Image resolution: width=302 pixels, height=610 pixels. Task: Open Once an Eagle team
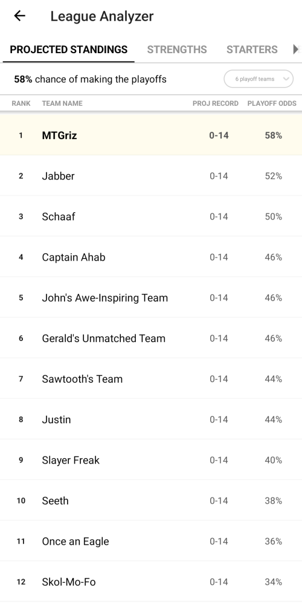(151, 541)
